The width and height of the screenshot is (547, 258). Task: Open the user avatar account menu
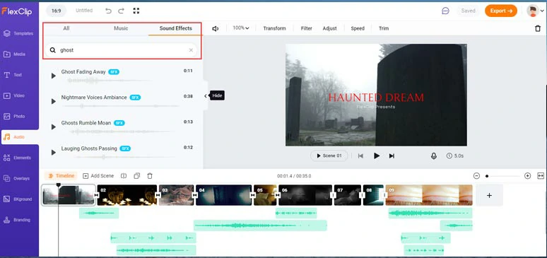534,11
